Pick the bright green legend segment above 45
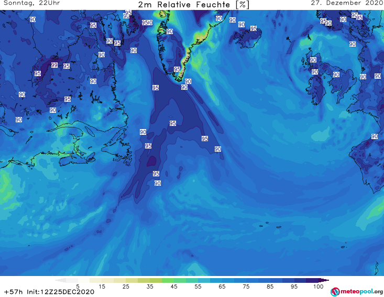 (x=168, y=280)
